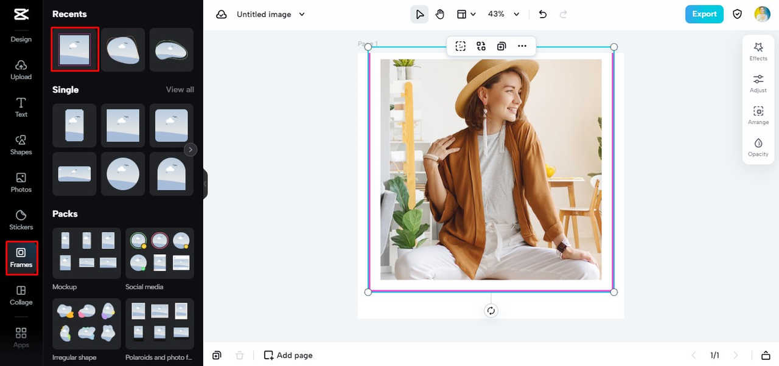Click the duplicate page icon at bottom
Viewport: 779px width, 366px height.
coord(217,355)
